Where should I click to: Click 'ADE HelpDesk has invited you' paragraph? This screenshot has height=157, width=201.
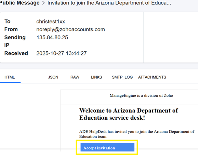coord(137,134)
